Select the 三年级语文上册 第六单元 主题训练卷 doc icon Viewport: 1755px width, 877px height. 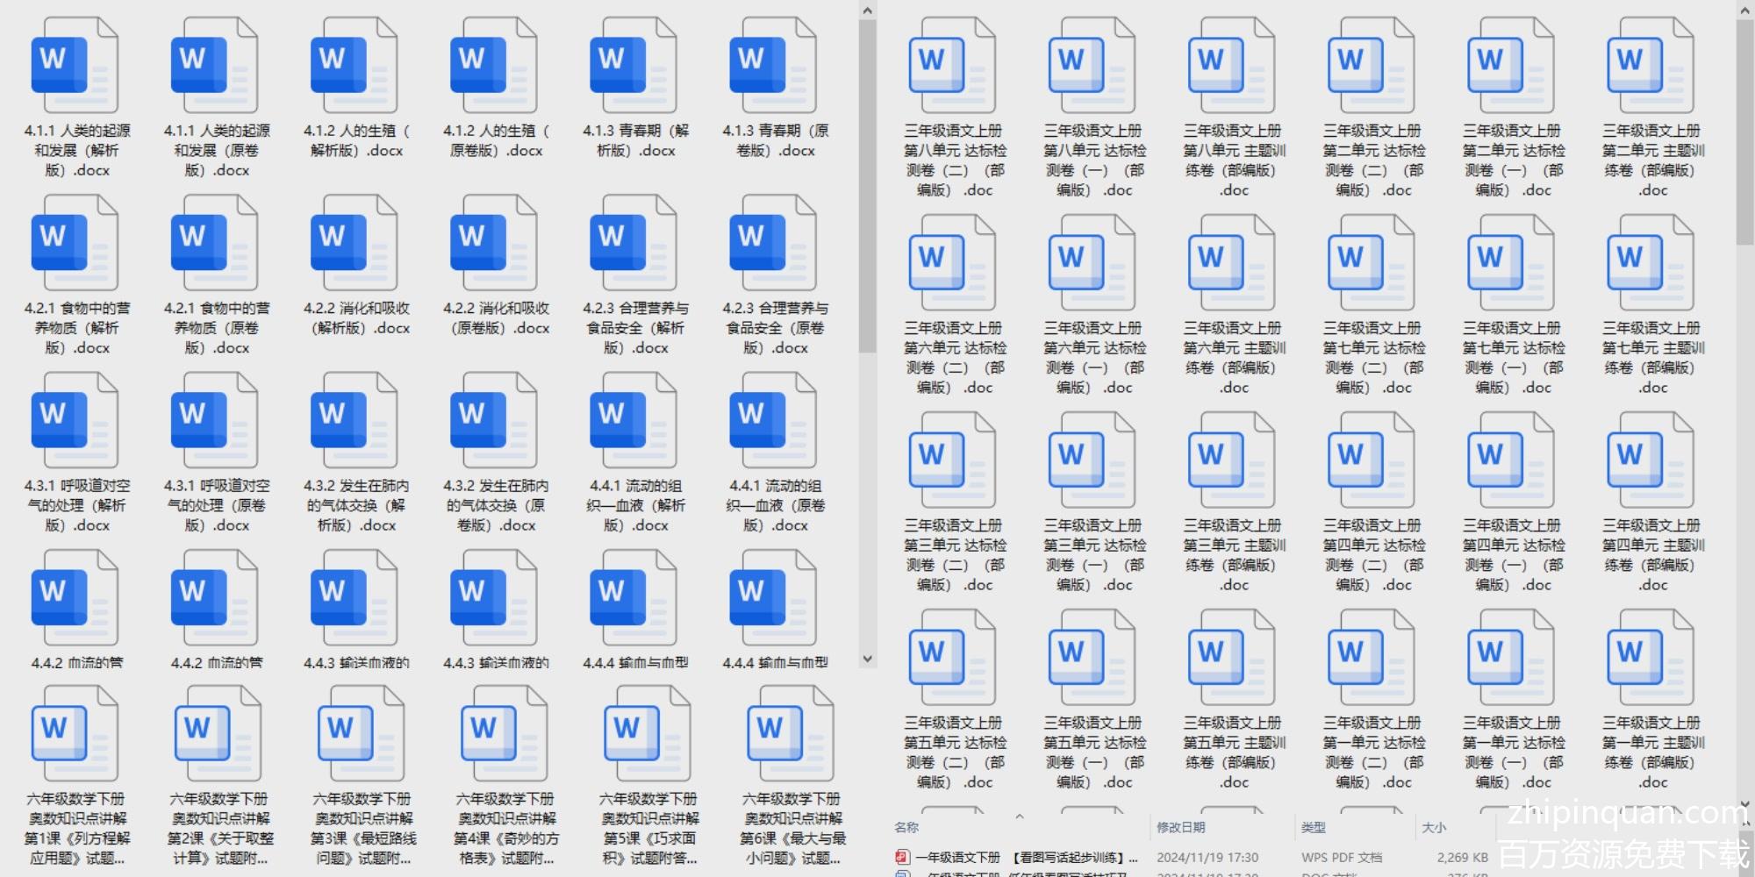point(1232,263)
